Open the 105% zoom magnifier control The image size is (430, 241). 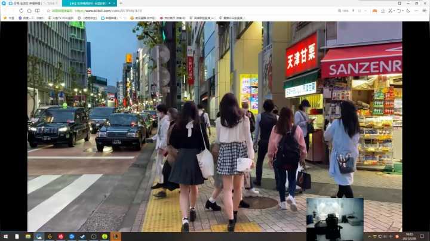(343, 11)
